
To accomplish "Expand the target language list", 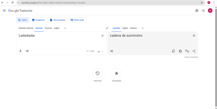I will point(143,28).
